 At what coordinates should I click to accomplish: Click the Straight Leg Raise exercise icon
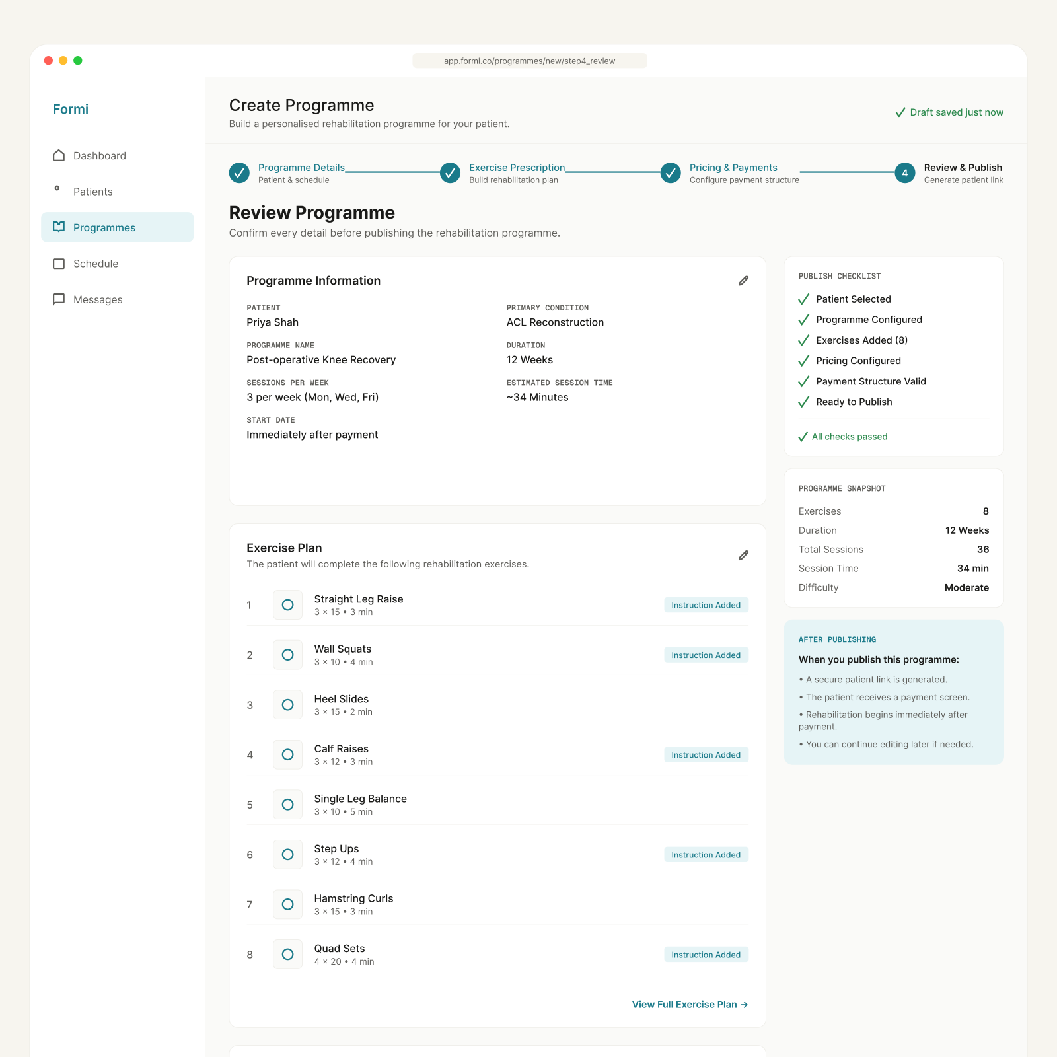[x=287, y=605]
